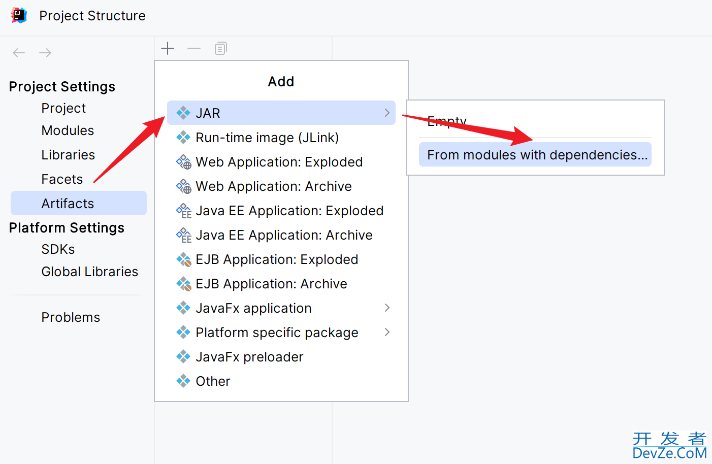Click the EJB Application: Archive icon
Screen dimensions: 712x464
click(183, 284)
